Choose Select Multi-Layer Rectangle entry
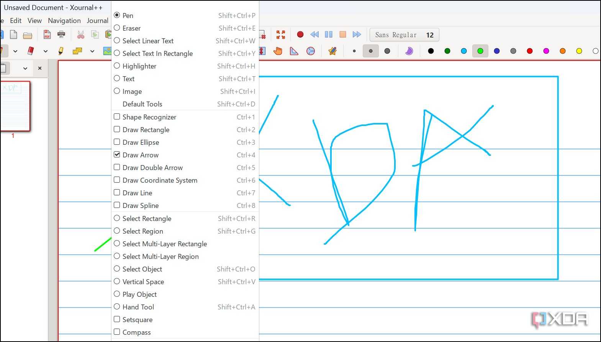 coord(185,244)
